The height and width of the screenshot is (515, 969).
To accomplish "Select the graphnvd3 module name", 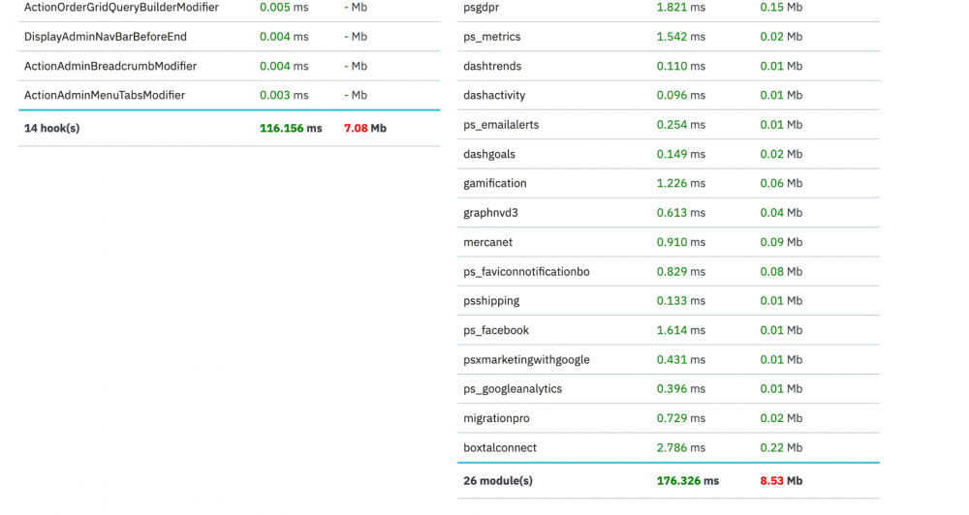I will pyautogui.click(x=490, y=213).
